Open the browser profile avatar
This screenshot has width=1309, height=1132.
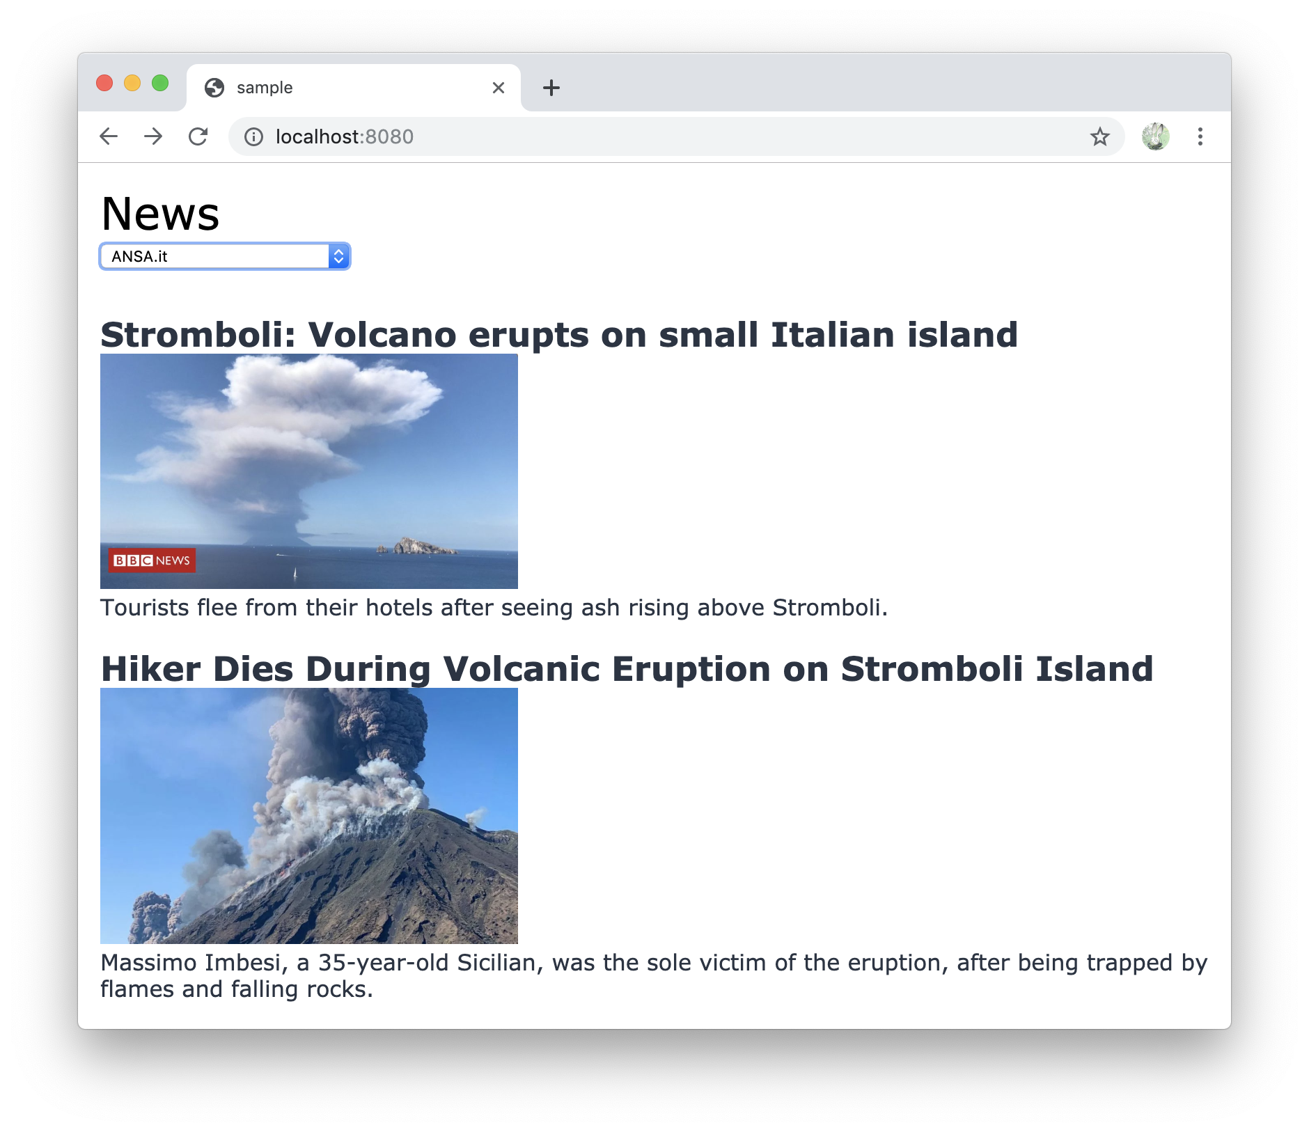click(1156, 136)
